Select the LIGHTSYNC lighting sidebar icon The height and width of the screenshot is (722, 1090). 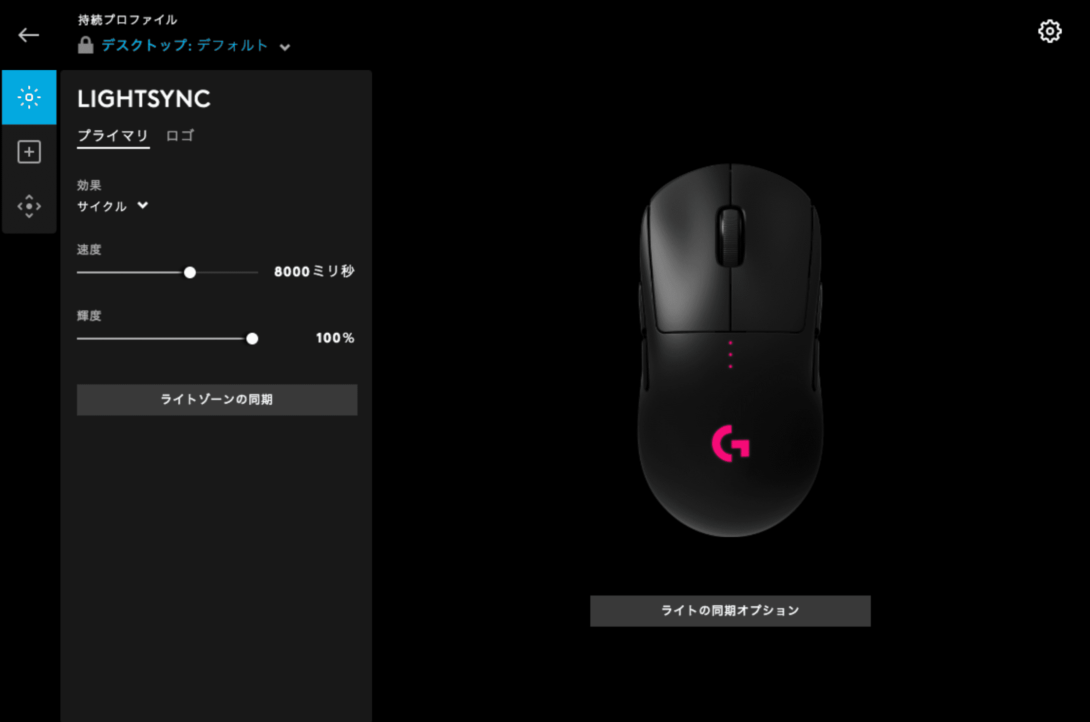pos(29,97)
